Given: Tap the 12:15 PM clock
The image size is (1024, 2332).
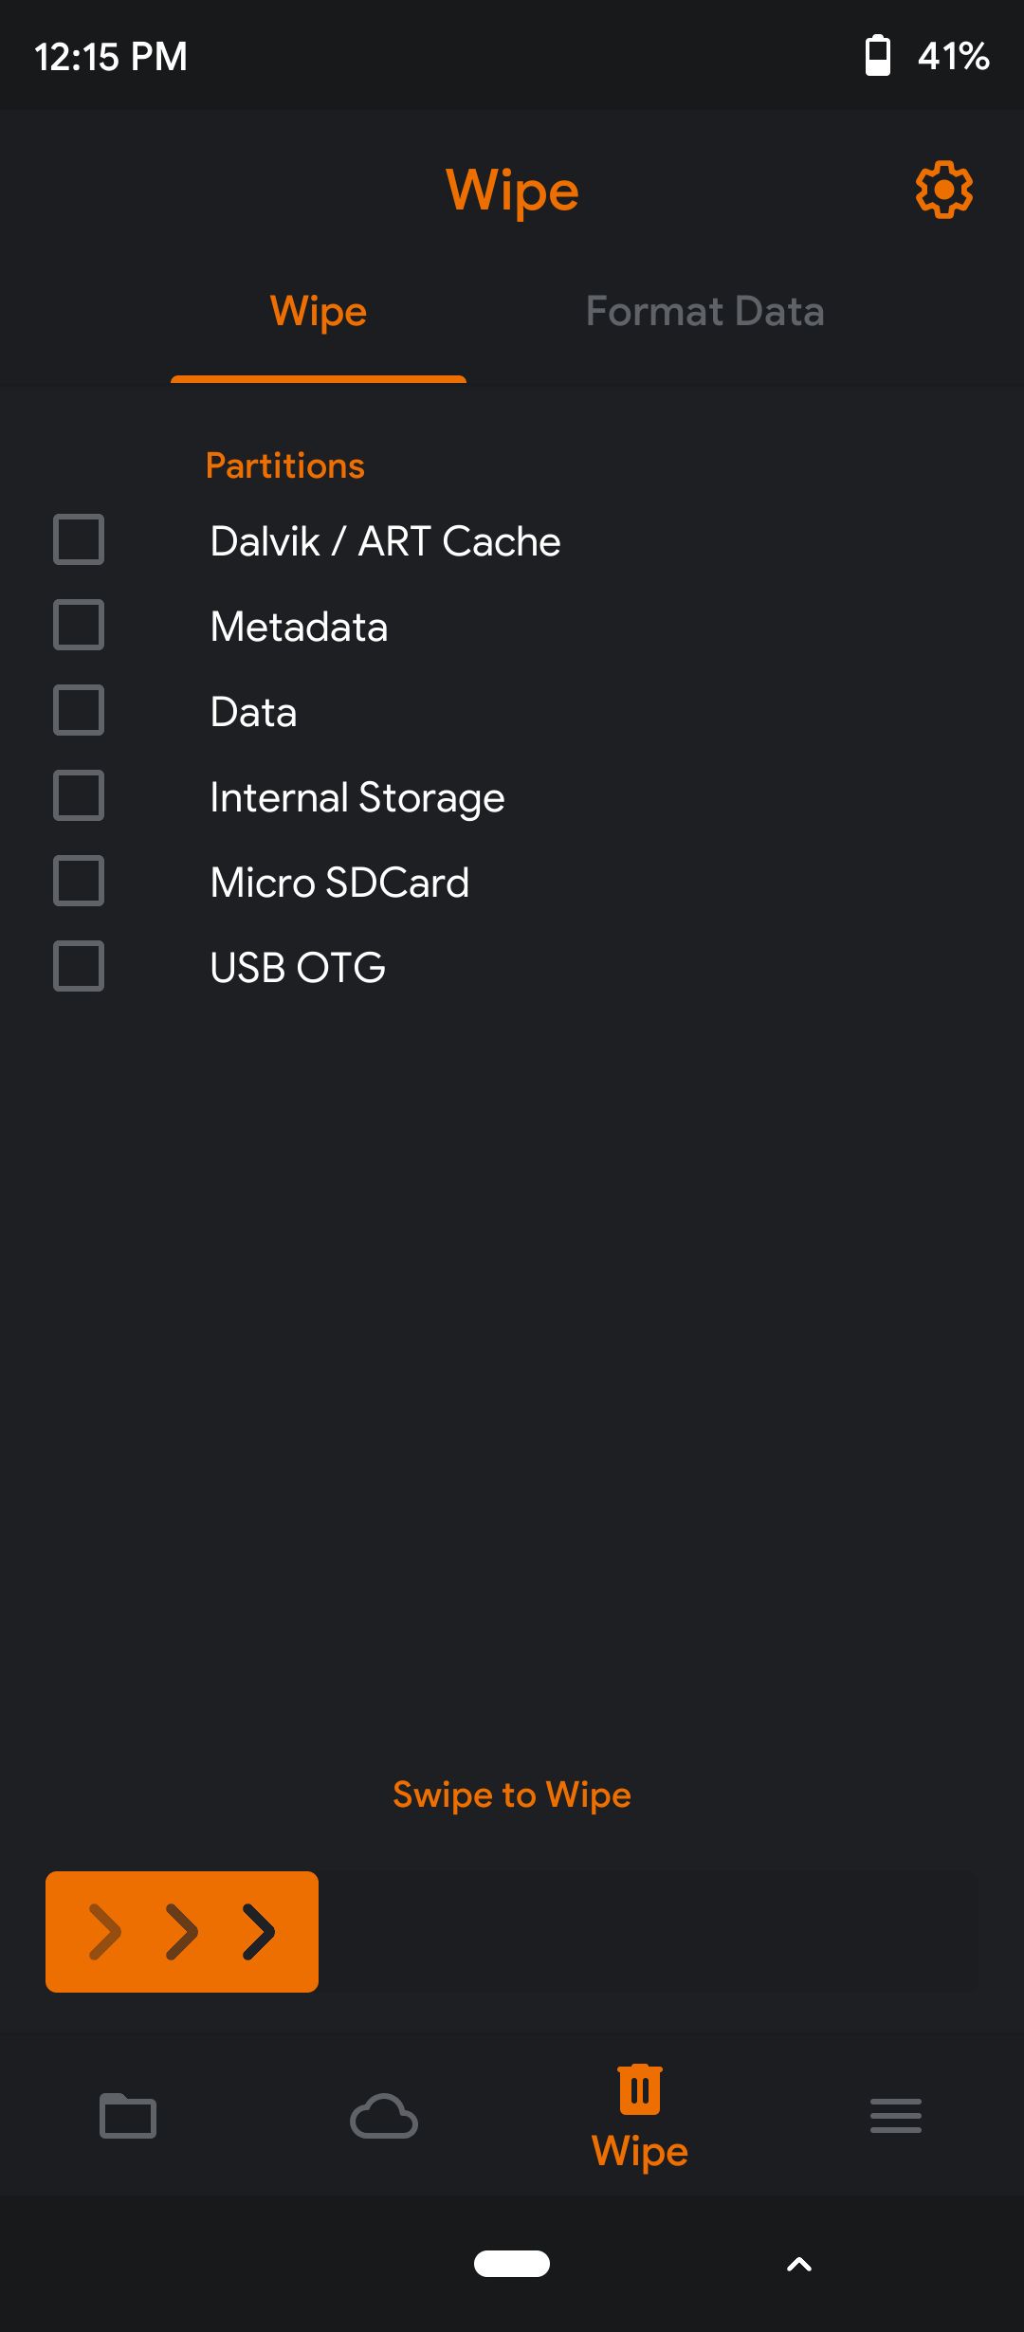Looking at the screenshot, I should (111, 57).
